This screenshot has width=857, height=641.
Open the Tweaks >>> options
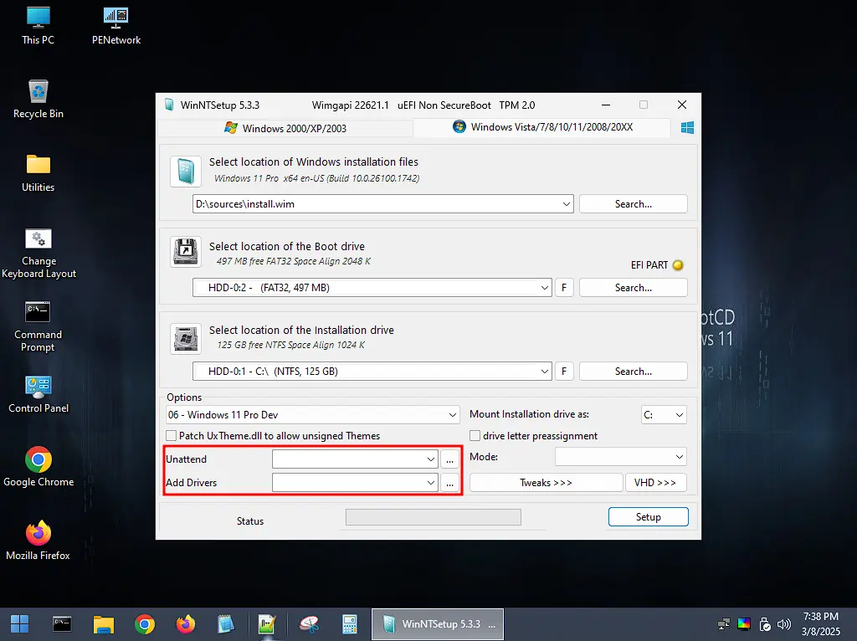tap(546, 483)
